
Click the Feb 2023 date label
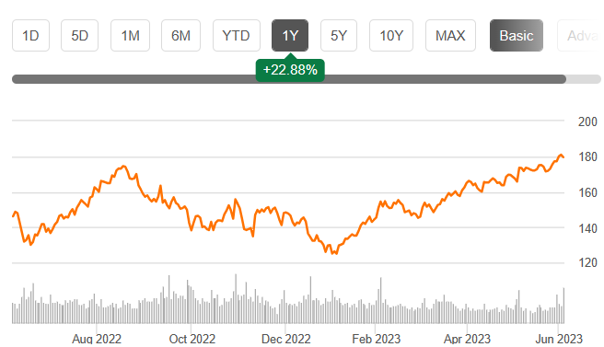coord(376,339)
